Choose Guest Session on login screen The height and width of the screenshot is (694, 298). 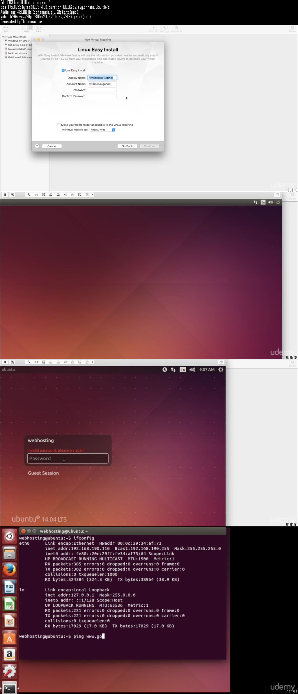pyautogui.click(x=43, y=473)
